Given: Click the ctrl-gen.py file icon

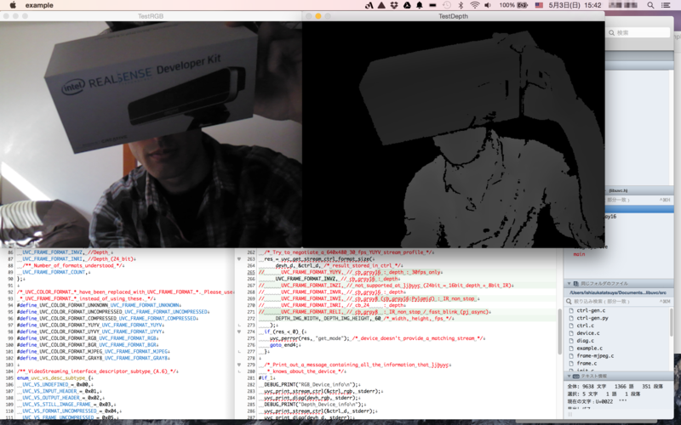Looking at the screenshot, I should pos(571,318).
